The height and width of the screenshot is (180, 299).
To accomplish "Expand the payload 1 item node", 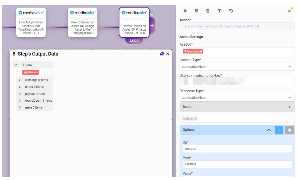I will pos(20,94).
